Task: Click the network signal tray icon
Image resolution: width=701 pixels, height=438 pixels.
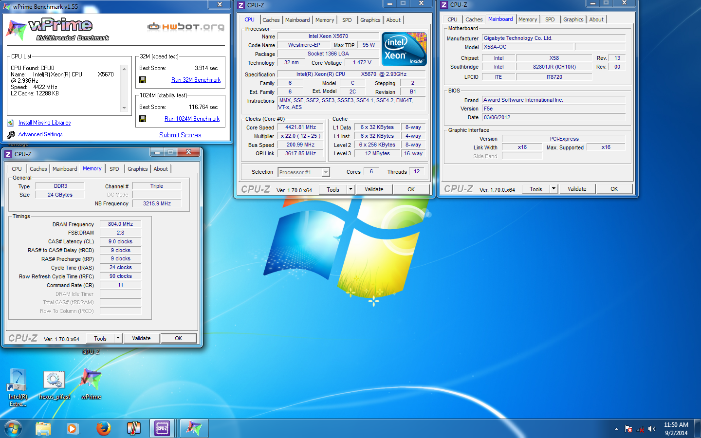Action: 640,429
